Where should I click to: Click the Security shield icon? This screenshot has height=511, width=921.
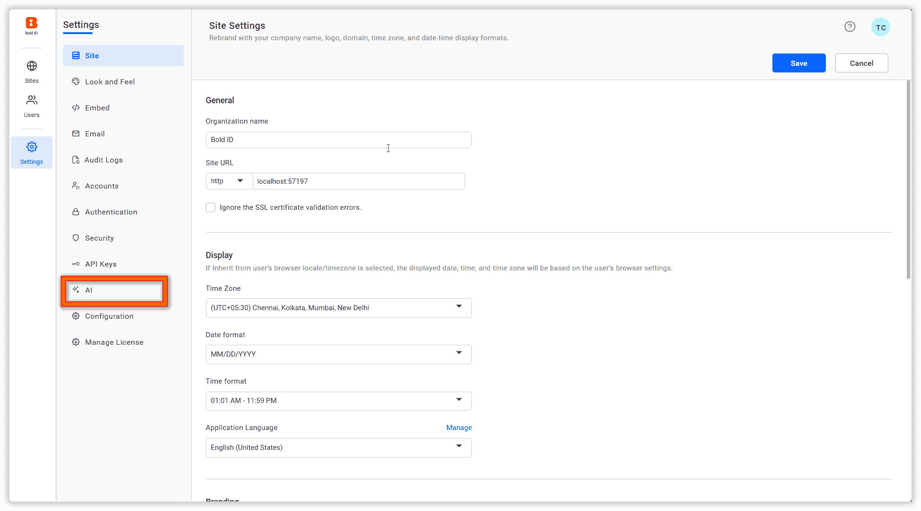(76, 238)
